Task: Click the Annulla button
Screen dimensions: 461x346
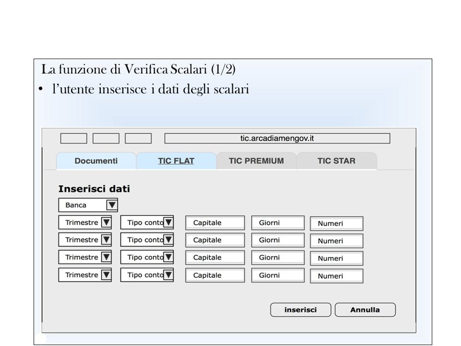Action: coord(365,310)
